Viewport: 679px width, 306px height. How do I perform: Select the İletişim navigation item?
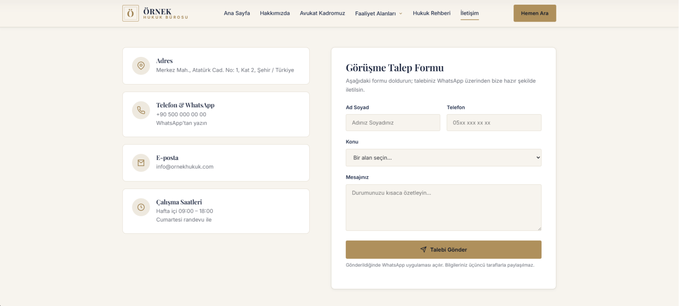(x=469, y=13)
